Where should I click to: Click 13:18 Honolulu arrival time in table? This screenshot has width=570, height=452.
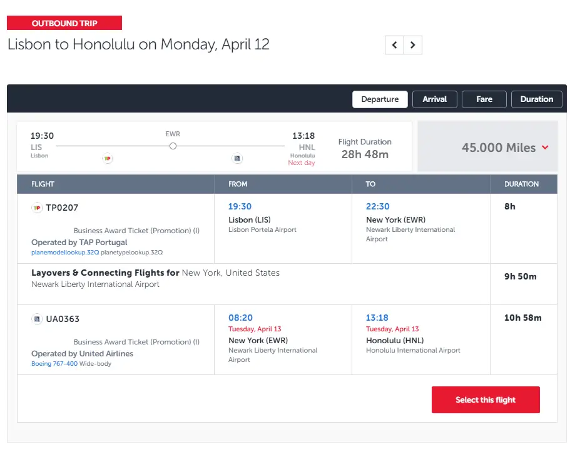tap(377, 318)
